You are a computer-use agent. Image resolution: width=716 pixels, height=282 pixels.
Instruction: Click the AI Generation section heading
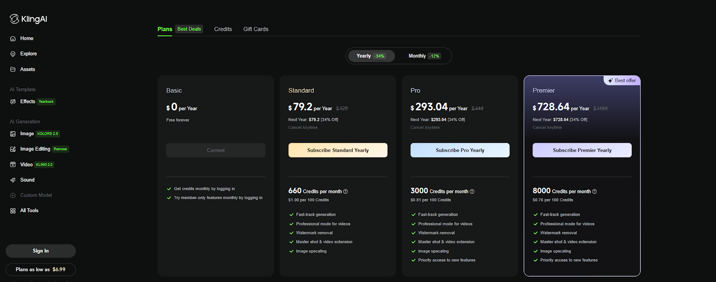pyautogui.click(x=25, y=122)
